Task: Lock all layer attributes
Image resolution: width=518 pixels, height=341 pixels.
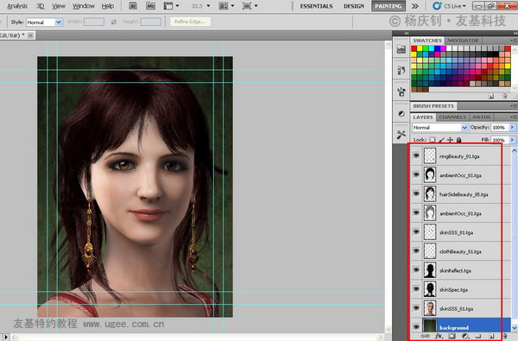Action: 458,140
